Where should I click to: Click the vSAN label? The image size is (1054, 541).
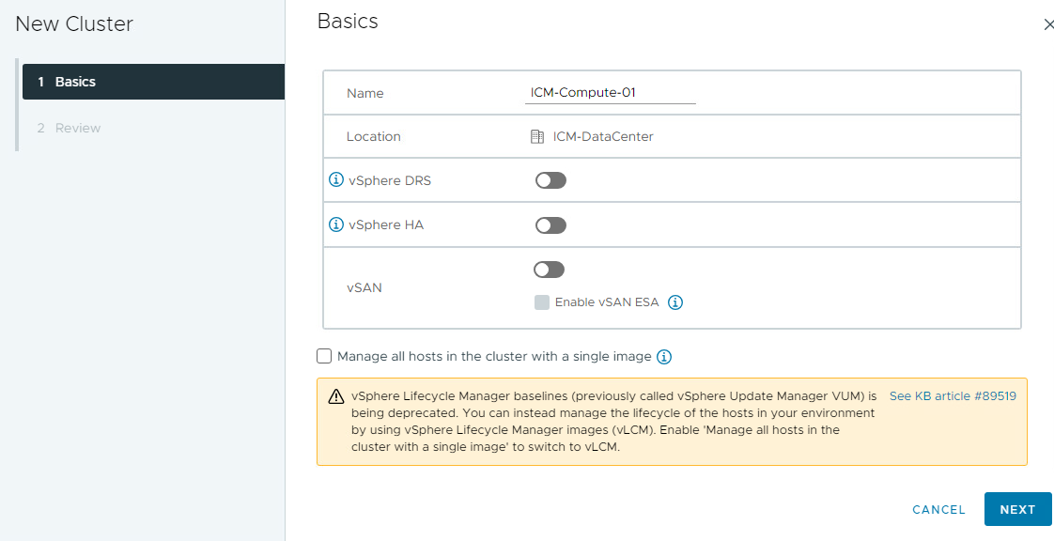(364, 287)
